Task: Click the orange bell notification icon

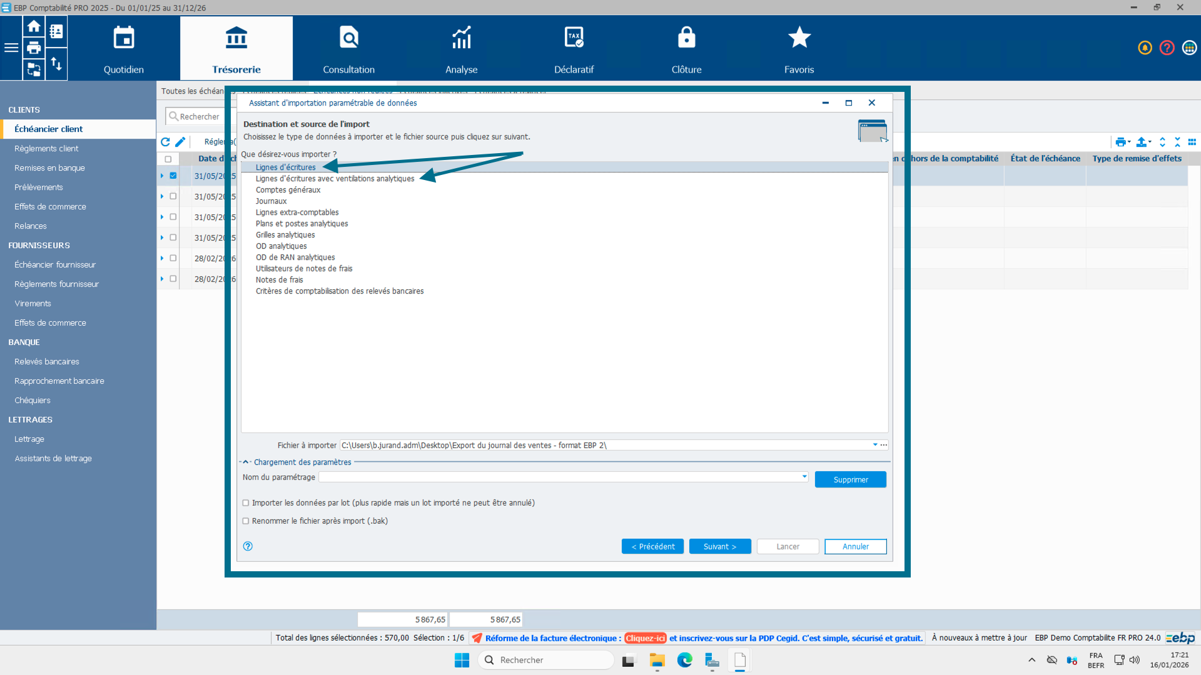Action: point(1145,48)
